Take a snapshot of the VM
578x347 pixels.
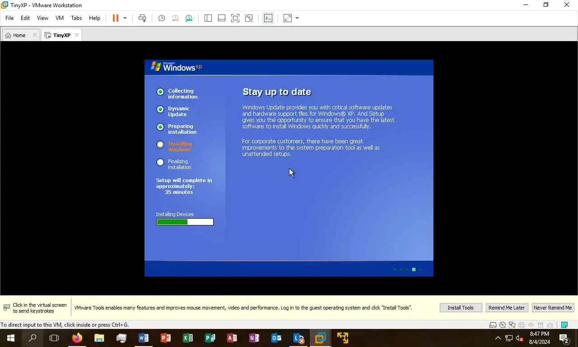tap(161, 18)
